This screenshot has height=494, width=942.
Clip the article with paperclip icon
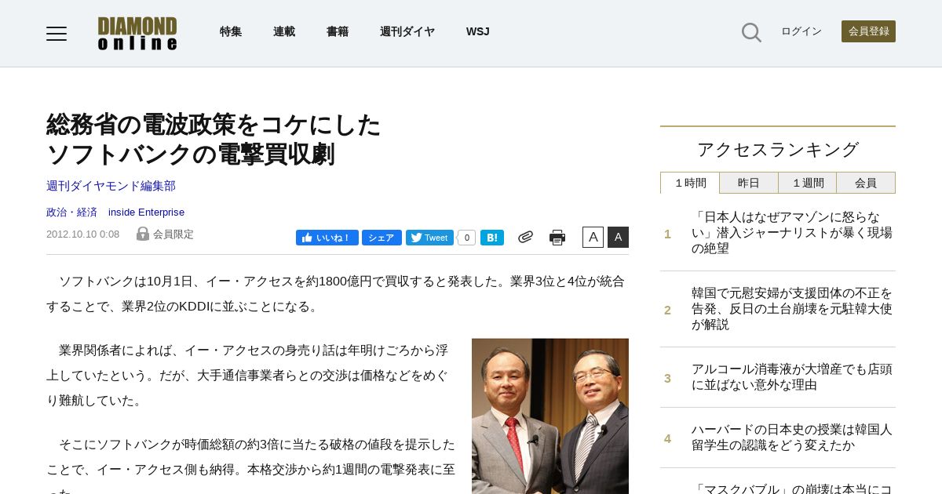click(525, 237)
